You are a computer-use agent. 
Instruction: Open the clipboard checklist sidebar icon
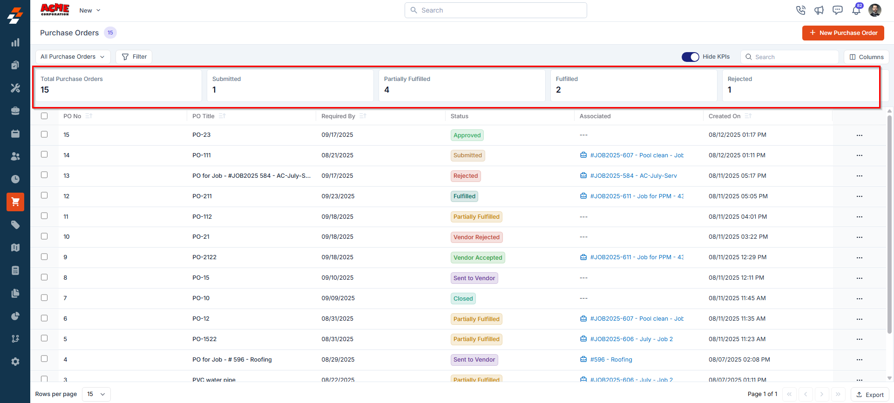coord(15,65)
